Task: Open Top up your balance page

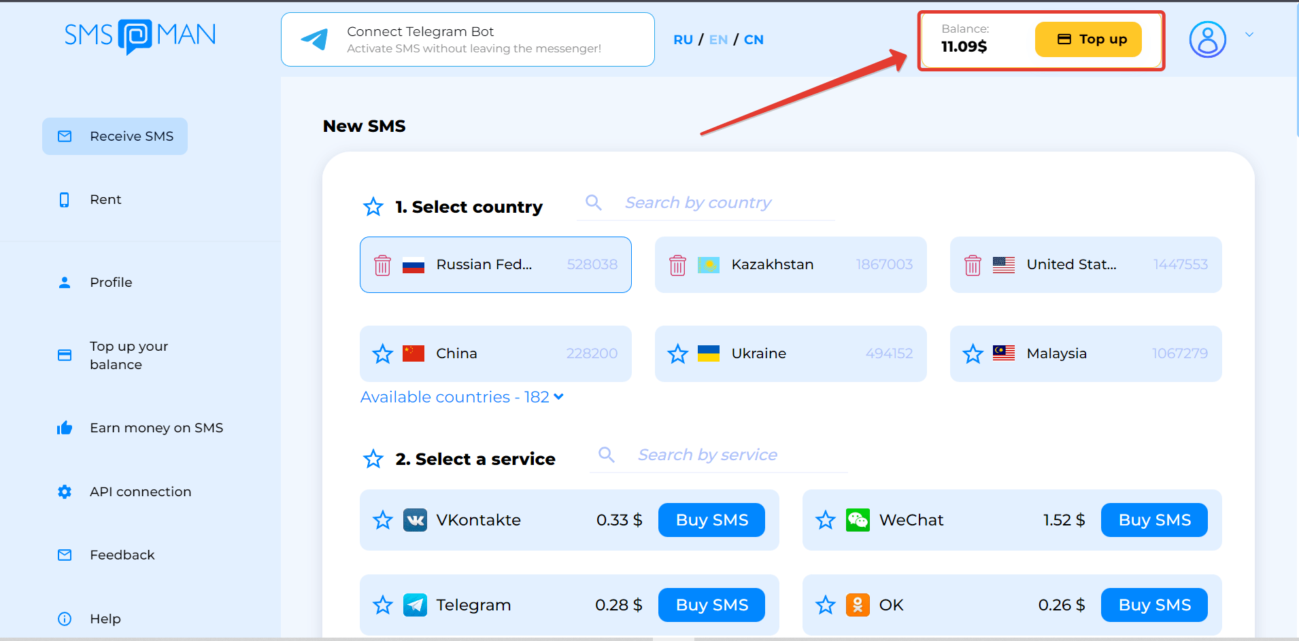Action: 129,355
